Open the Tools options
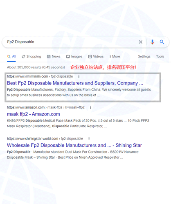Viewport: 171px width, 204px height. point(160,56)
